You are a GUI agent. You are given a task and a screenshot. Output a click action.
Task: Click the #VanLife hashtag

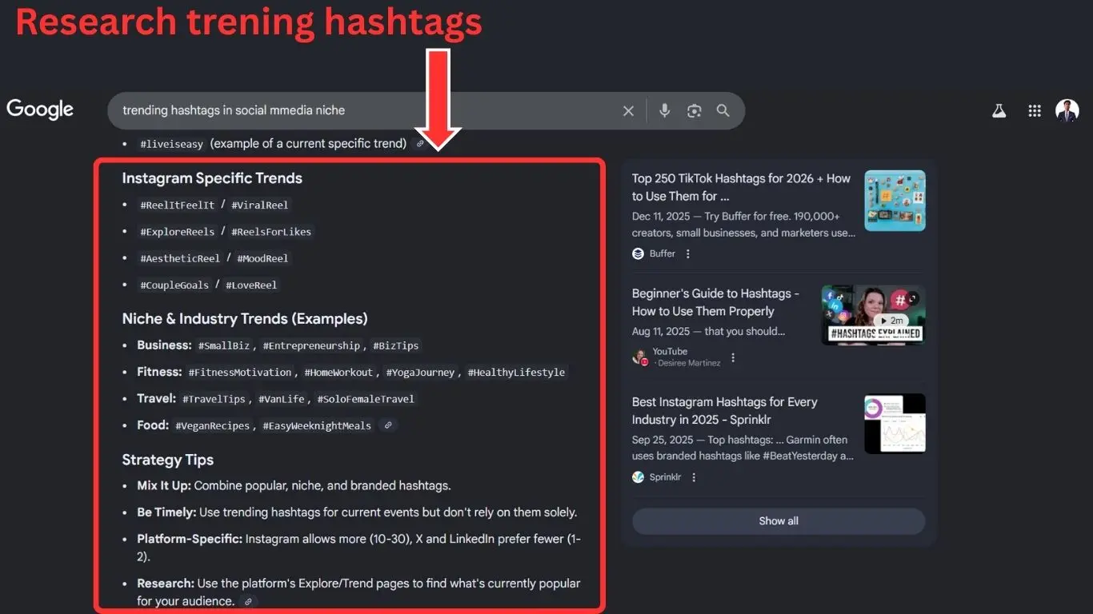[282, 399]
